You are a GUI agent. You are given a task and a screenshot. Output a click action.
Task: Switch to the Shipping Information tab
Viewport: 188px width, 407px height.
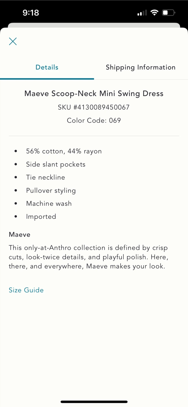coord(141,67)
